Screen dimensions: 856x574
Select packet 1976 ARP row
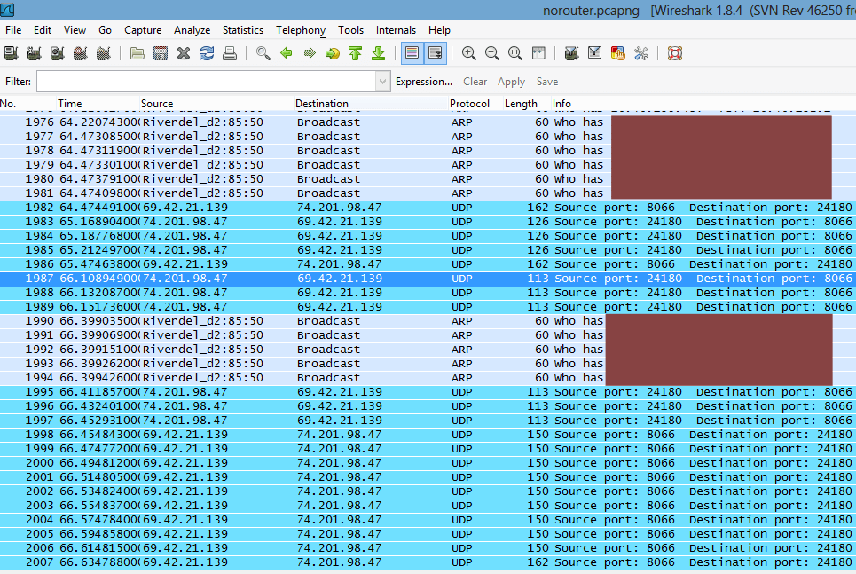tap(428, 122)
